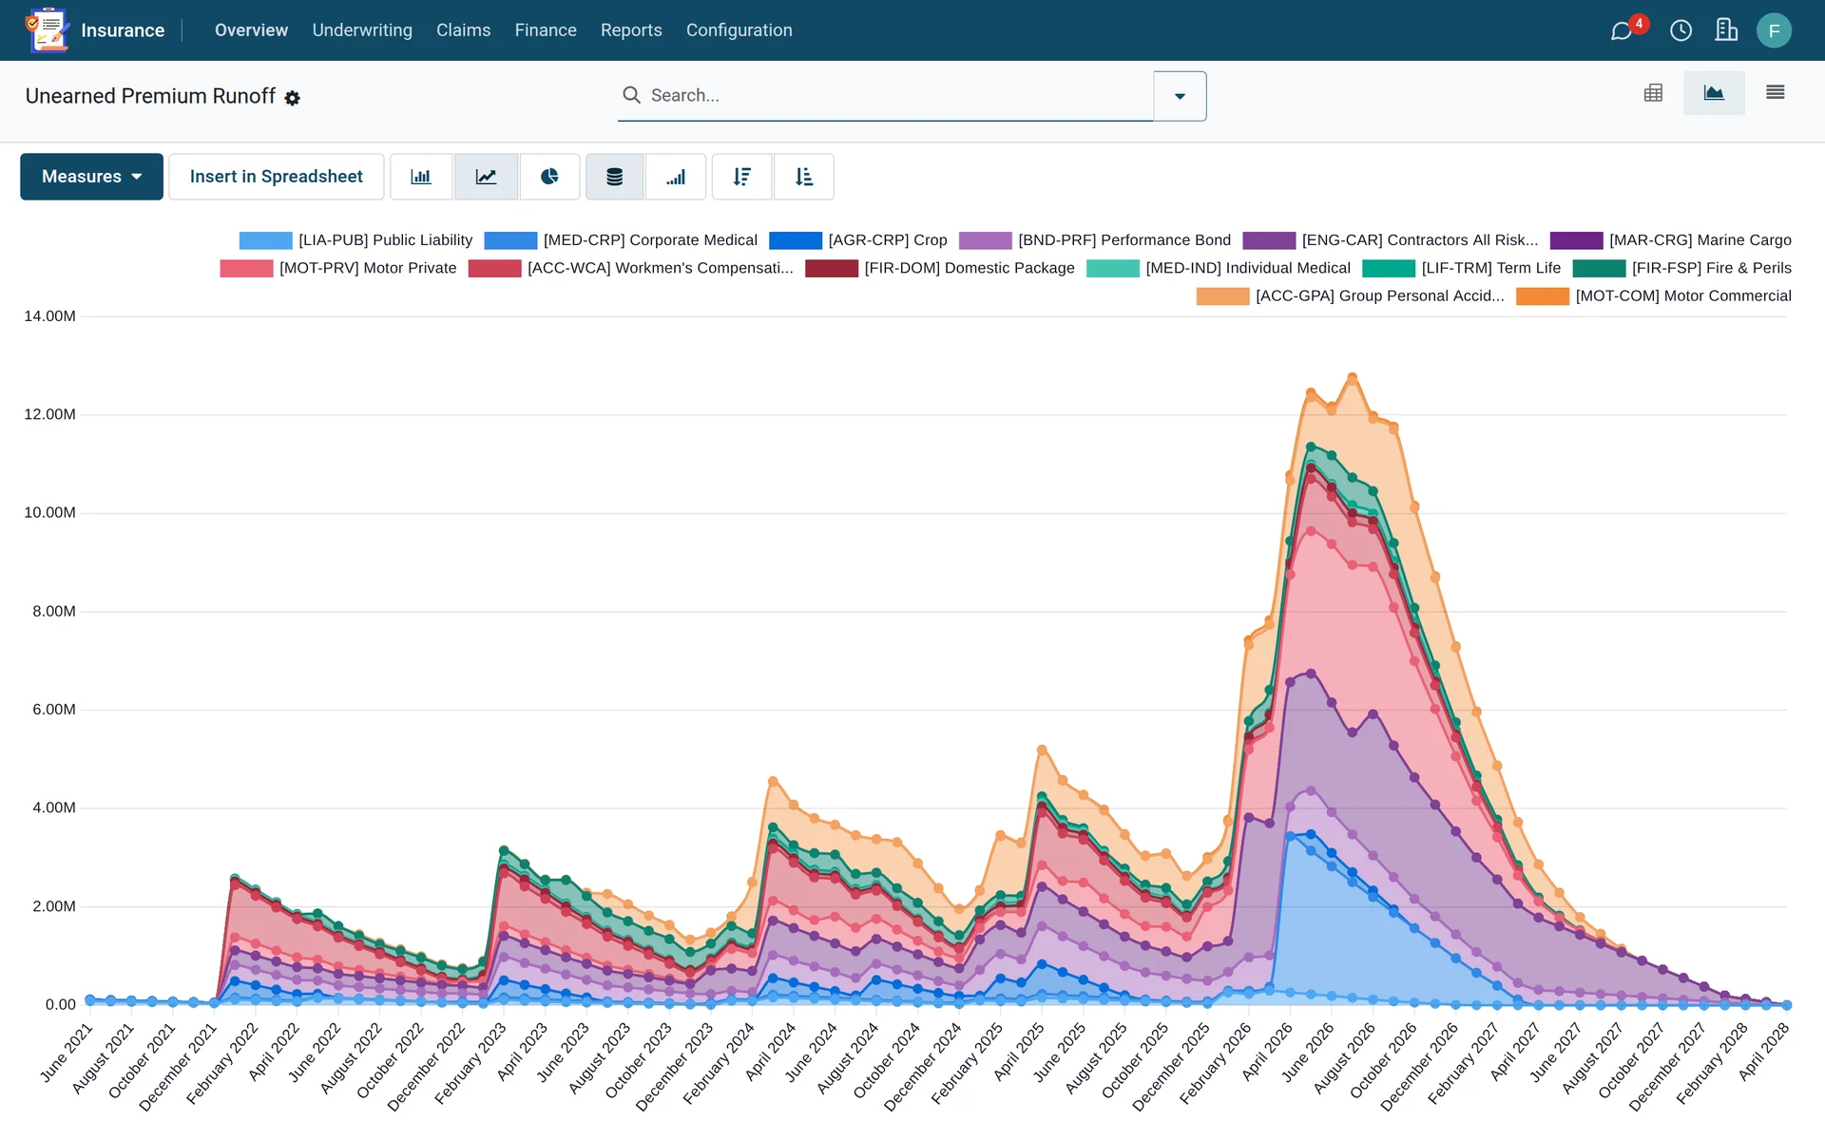The height and width of the screenshot is (1140, 1825).
Task: Open the user avatar menu F
Action: [x=1774, y=30]
